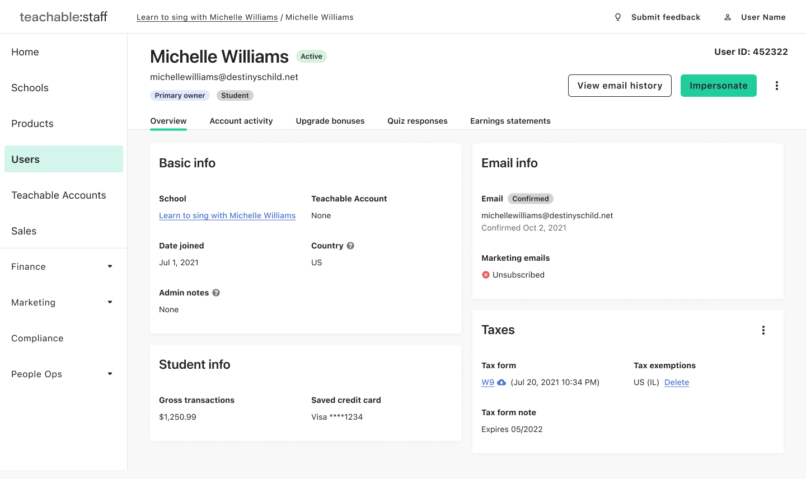Click the red Unsubscribed status icon
This screenshot has height=479, width=806.
486,275
